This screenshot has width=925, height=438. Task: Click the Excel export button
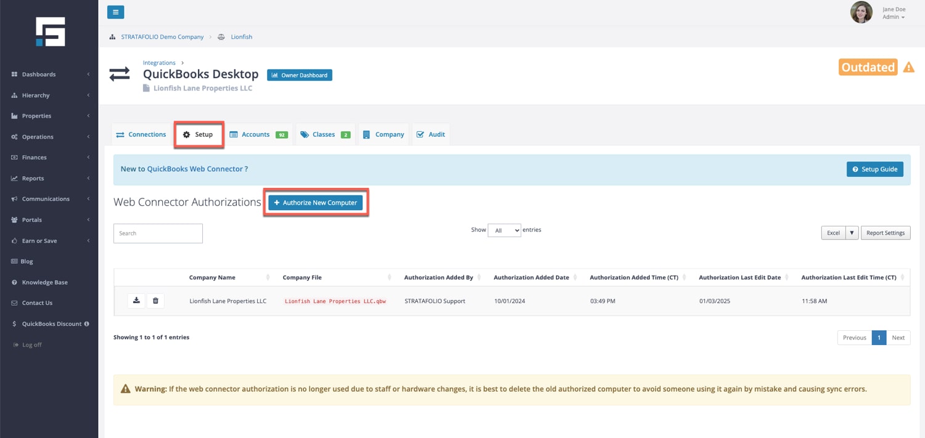833,233
